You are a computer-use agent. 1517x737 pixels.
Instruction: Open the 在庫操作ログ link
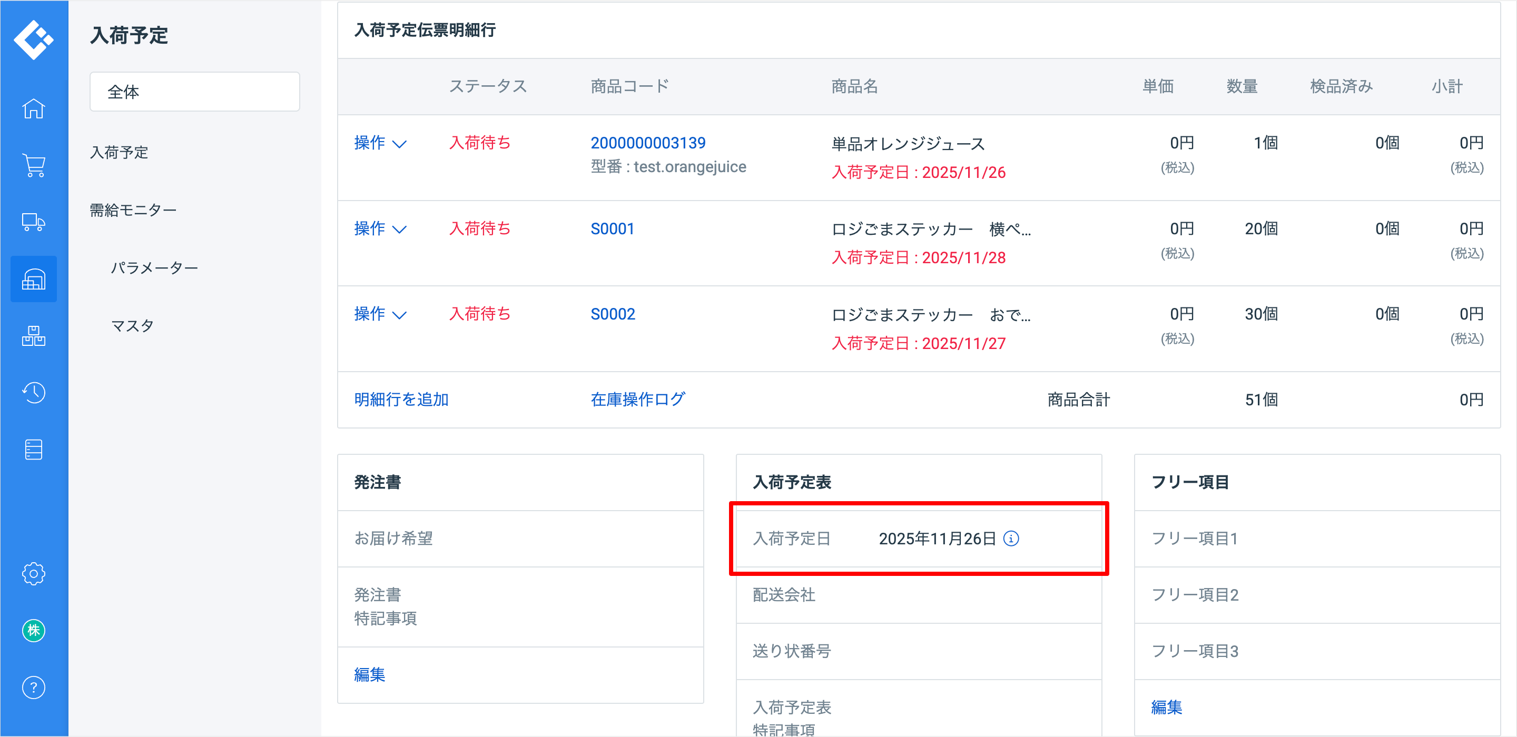[637, 400]
